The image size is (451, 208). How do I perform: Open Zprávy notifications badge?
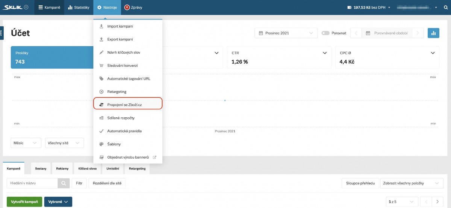click(x=127, y=7)
